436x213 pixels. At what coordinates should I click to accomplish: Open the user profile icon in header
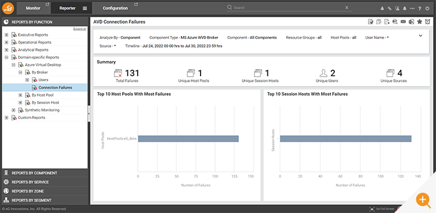pyautogui.click(x=382, y=8)
